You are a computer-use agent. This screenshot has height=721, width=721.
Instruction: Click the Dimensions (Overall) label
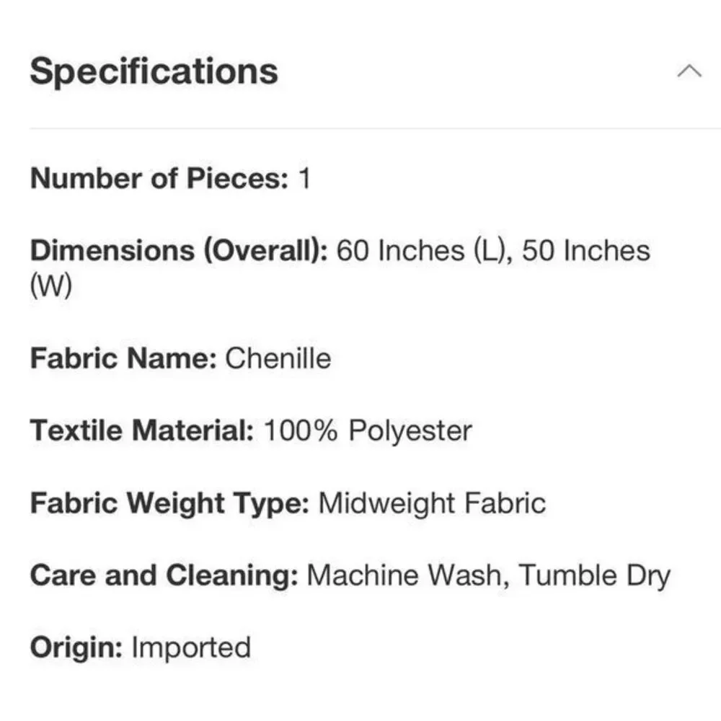(x=179, y=251)
